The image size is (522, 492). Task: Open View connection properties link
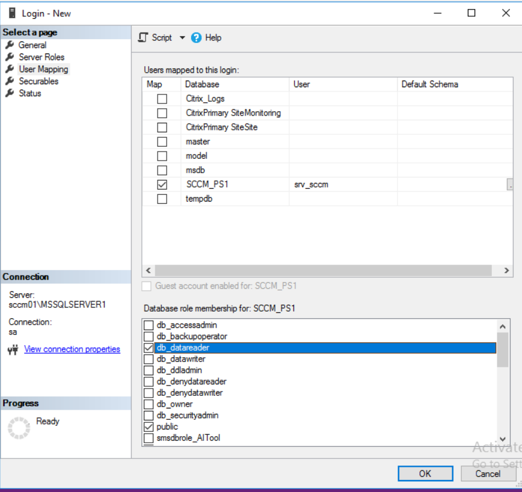[x=72, y=349]
